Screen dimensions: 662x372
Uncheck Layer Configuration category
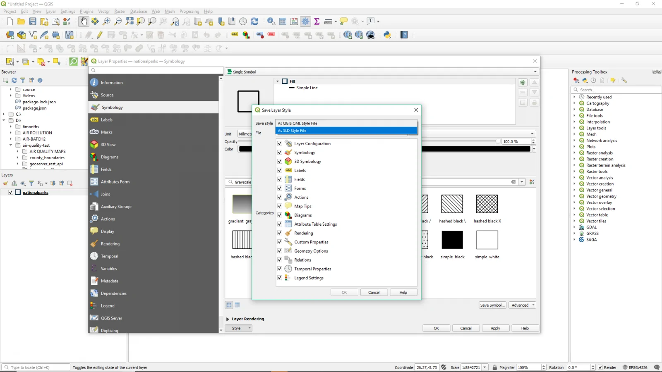280,143
